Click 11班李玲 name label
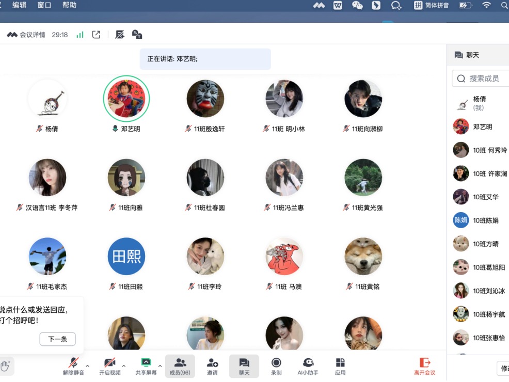This screenshot has width=509, height=382. click(x=210, y=286)
